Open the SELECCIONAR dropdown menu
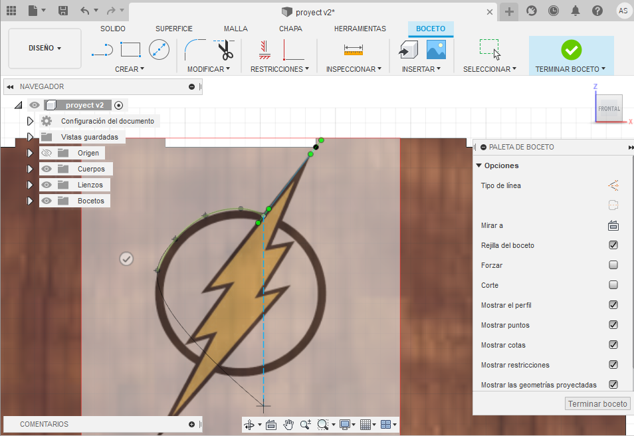 point(490,69)
